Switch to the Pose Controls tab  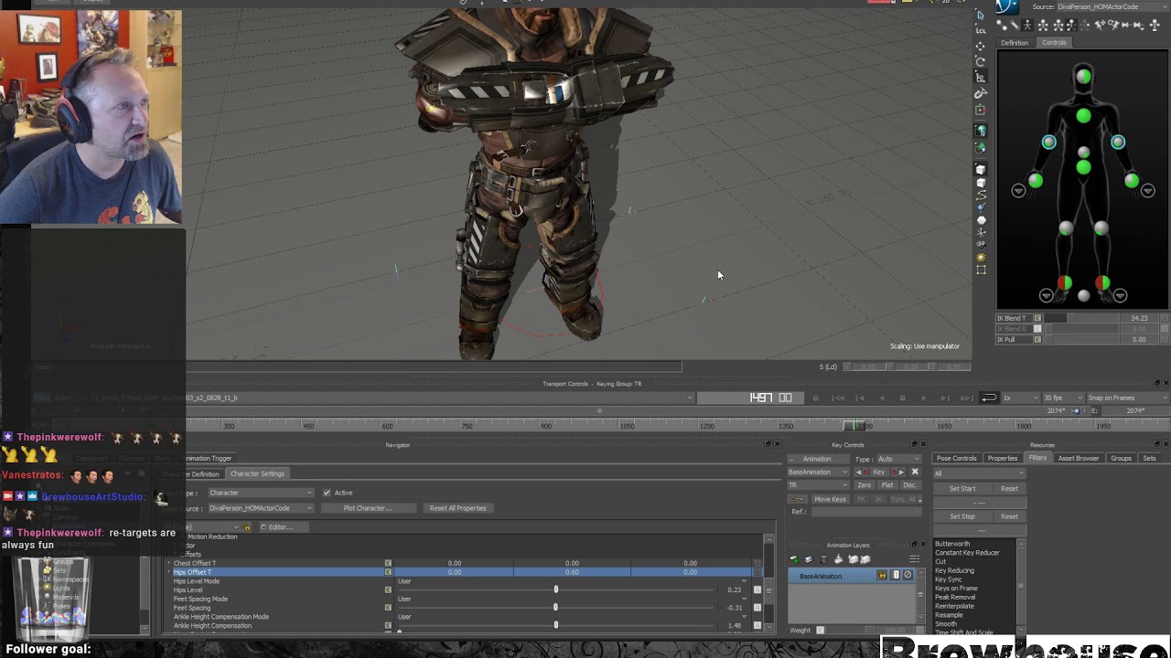point(957,458)
